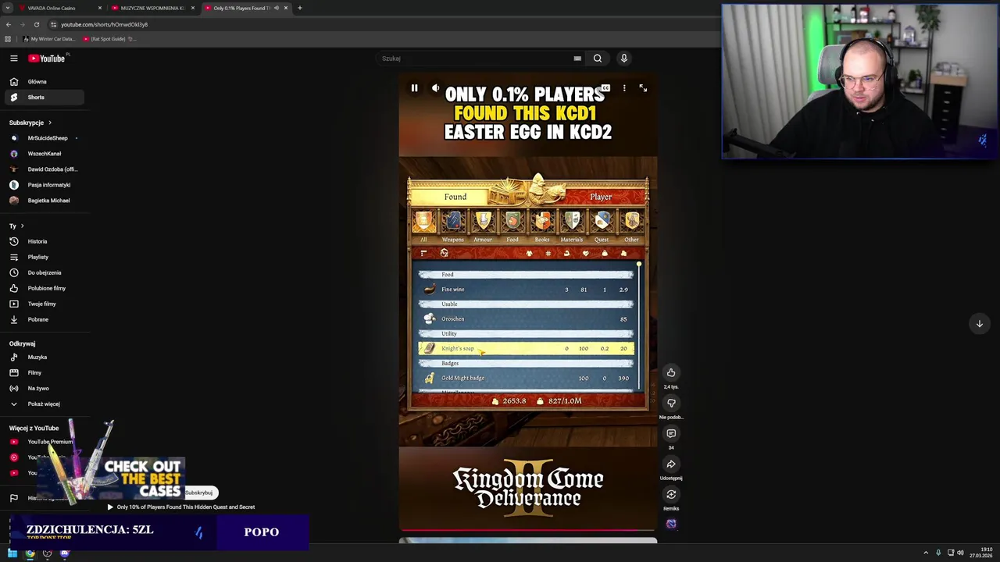Mute the Shorts video volume
Image resolution: width=1000 pixels, height=562 pixels.
point(436,88)
